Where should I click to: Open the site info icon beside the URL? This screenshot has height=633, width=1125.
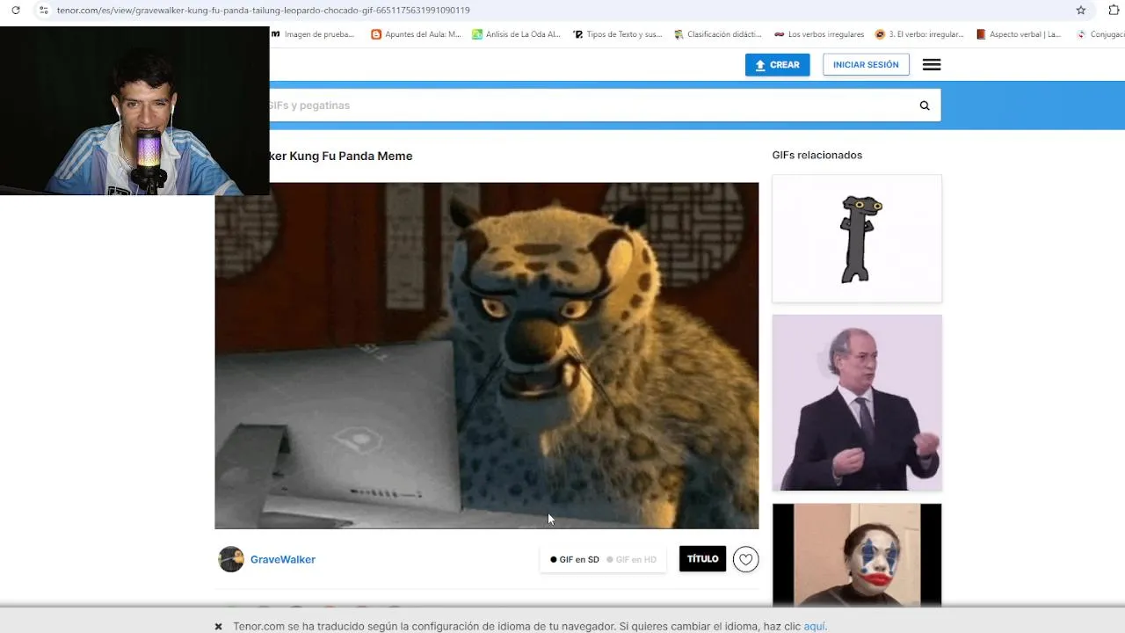coord(43,11)
